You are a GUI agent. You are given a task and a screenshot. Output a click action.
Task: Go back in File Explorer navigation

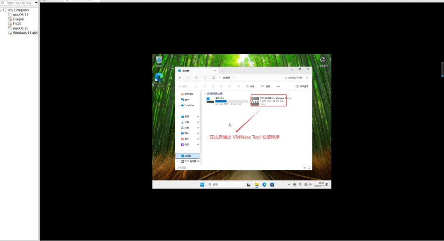tap(180, 78)
